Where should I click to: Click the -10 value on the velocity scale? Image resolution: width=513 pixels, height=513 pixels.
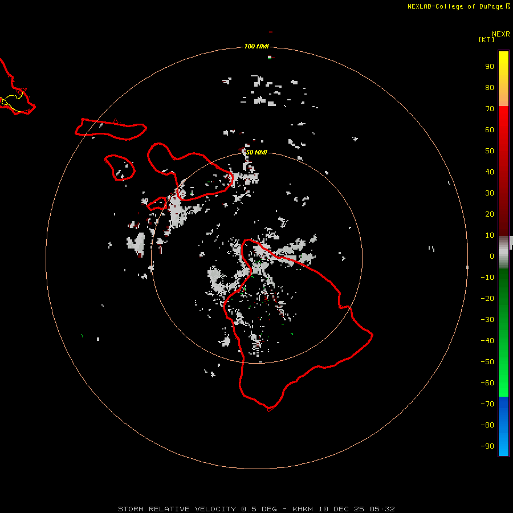487,278
